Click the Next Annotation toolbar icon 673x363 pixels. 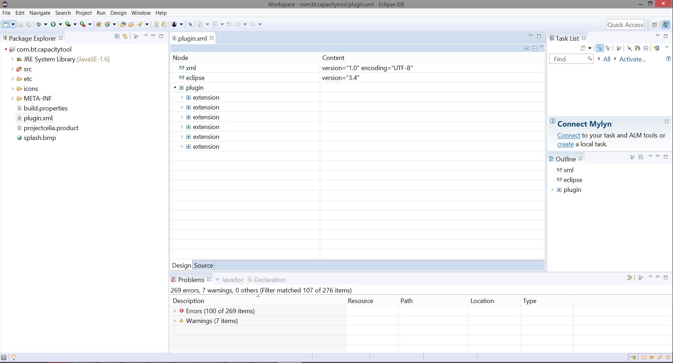point(200,24)
